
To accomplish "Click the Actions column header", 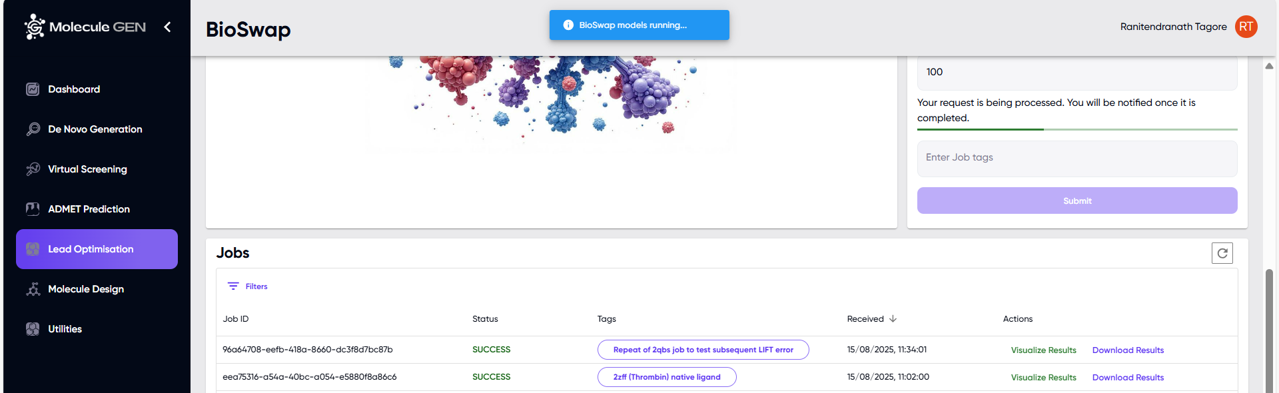I will point(1018,319).
